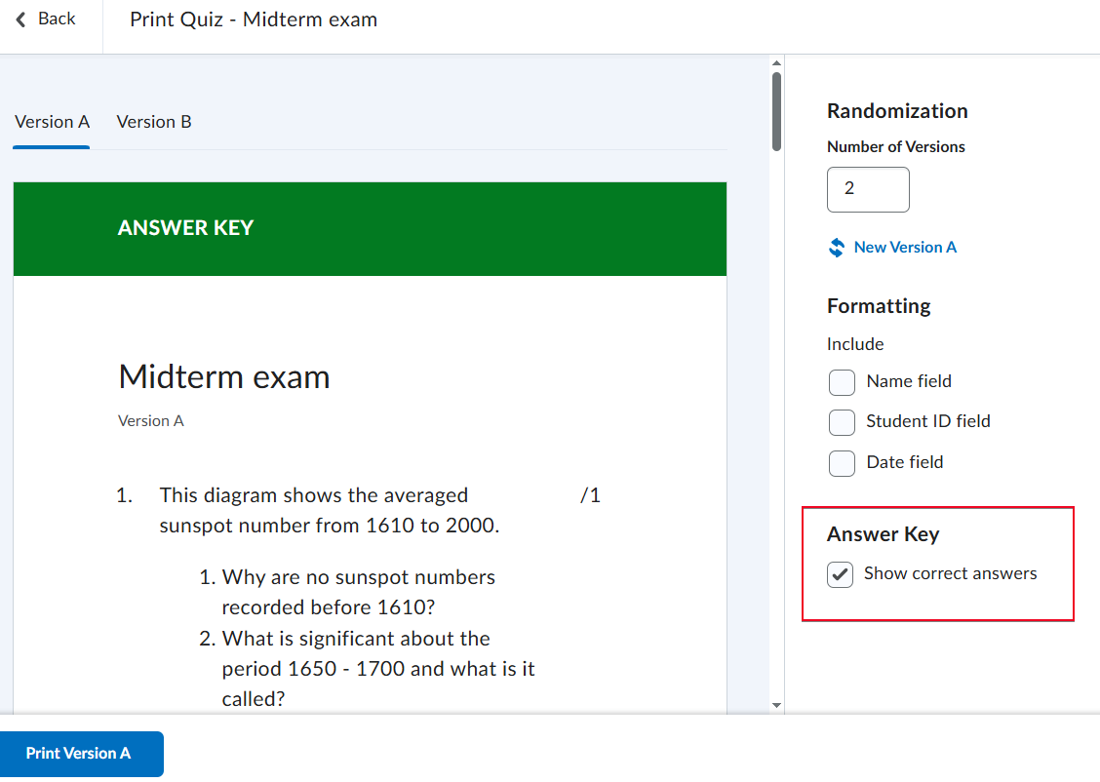The image size is (1100, 782).
Task: Click the refresh icon beside New Version A
Action: (836, 248)
